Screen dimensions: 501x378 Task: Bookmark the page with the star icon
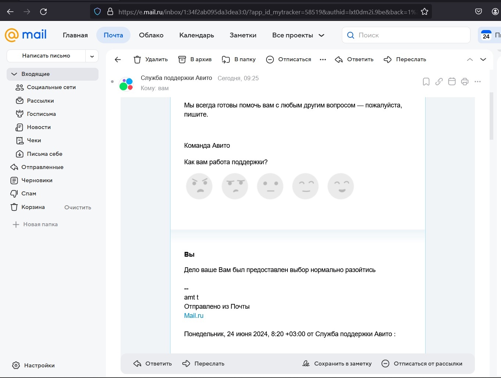pos(425,12)
